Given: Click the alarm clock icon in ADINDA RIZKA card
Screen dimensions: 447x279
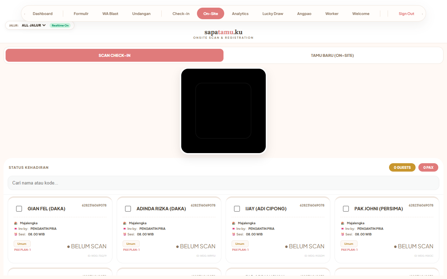Looking at the screenshot, I should point(125,234).
